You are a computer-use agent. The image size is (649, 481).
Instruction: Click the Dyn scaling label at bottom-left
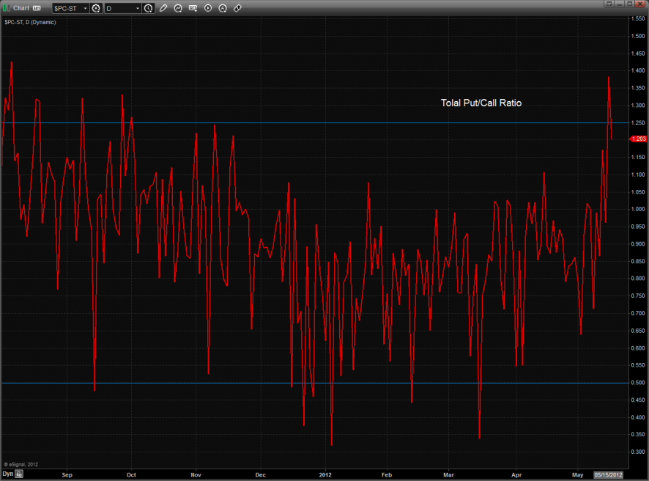tap(7, 474)
